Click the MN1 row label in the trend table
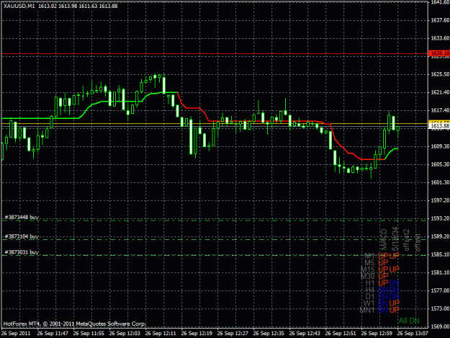 pos(367,310)
